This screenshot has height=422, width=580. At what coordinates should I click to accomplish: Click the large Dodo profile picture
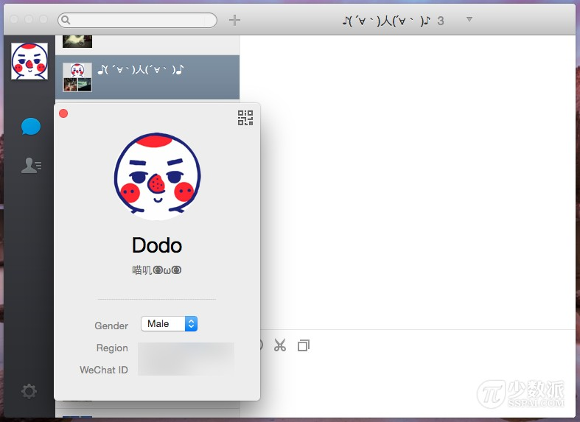click(x=157, y=177)
